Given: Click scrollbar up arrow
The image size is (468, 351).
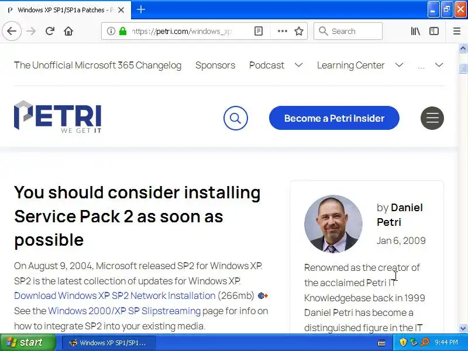Looking at the screenshot, I should point(463,49).
